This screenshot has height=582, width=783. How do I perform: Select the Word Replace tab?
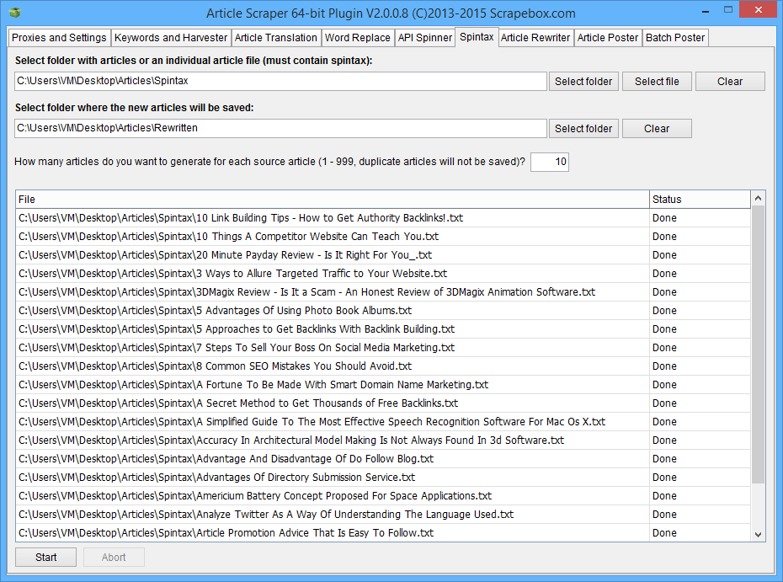pyautogui.click(x=358, y=38)
